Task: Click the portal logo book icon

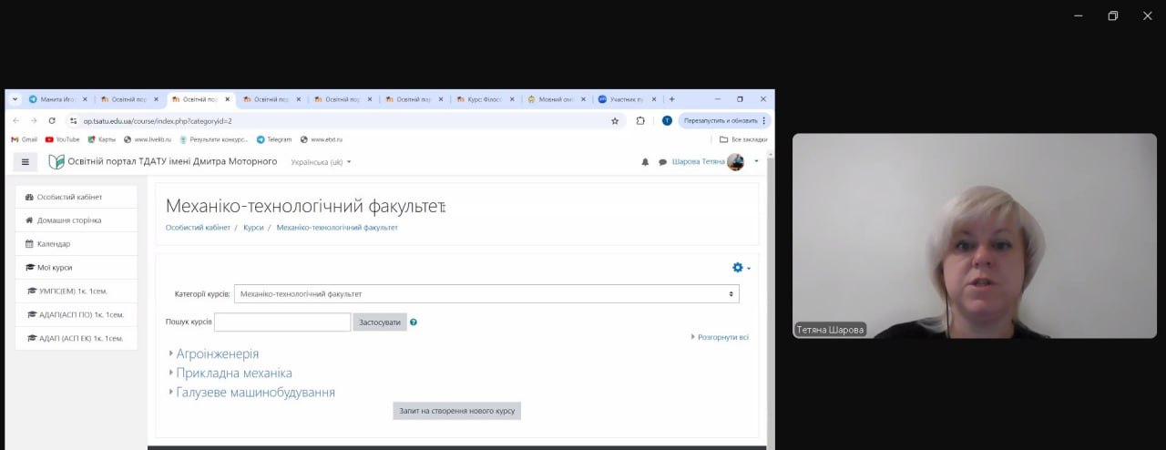Action: tap(56, 161)
